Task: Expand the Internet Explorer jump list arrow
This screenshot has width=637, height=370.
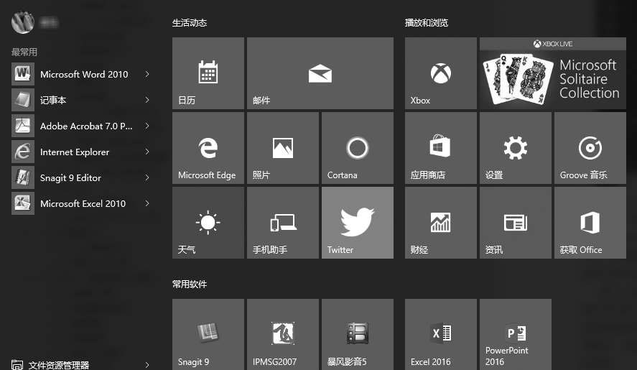Action: [x=147, y=152]
